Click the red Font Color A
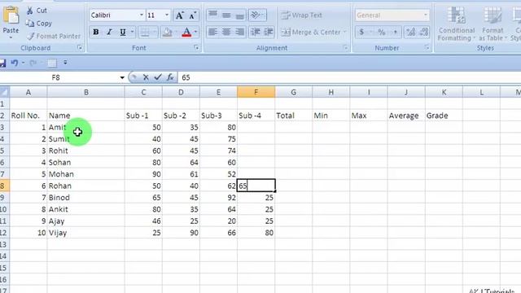Viewport: 521px width, 293px height. click(186, 33)
